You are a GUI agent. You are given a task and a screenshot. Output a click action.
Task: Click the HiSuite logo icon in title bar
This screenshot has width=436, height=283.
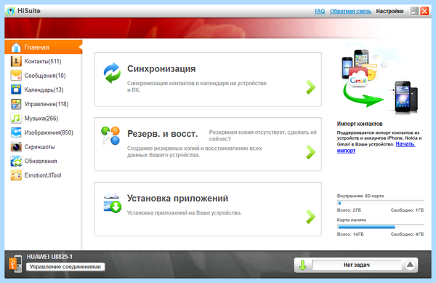point(10,11)
